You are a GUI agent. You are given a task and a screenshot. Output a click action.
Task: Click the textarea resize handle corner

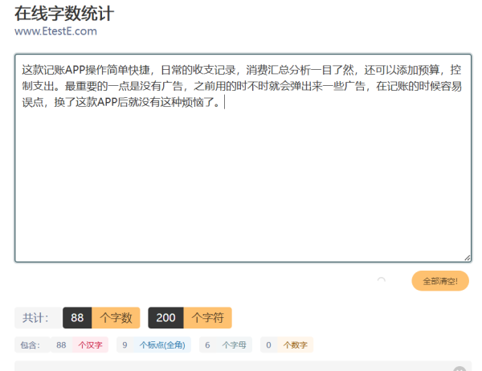coord(468,258)
